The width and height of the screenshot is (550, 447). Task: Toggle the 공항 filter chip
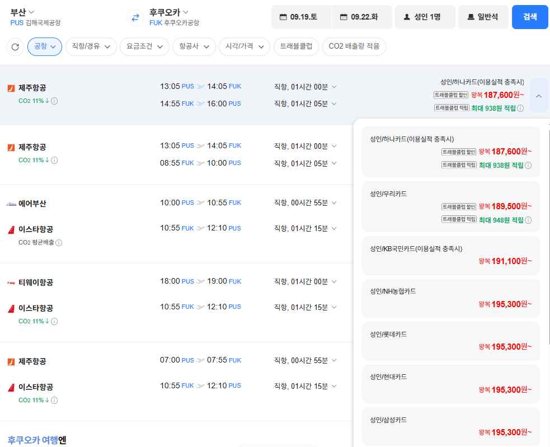pos(45,46)
